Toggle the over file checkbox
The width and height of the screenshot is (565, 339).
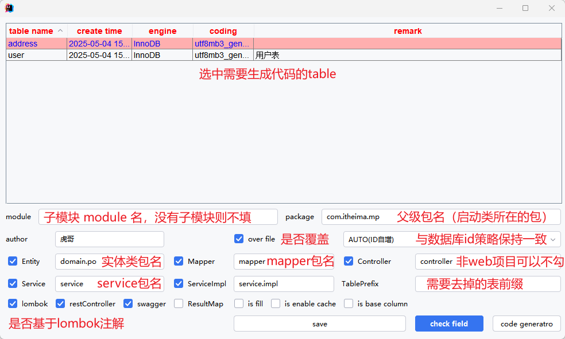[x=239, y=239]
